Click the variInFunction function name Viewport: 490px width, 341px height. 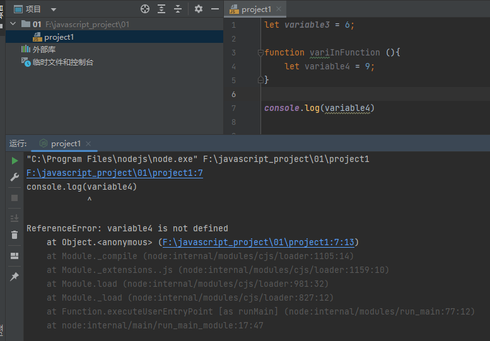(x=345, y=52)
